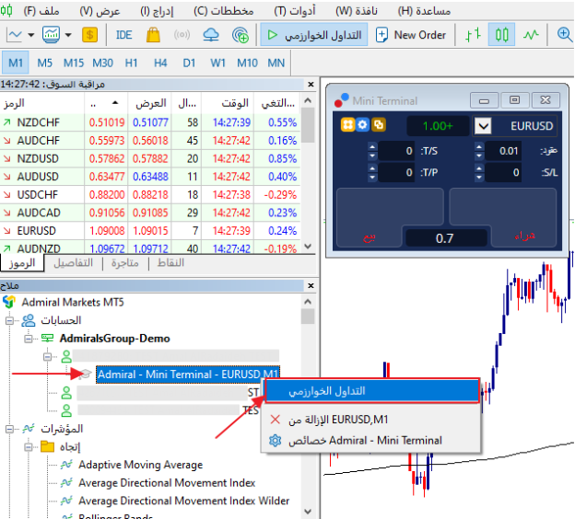Viewport: 575px width, 519px height.
Task: Open the عرض (V) menu
Action: 100,11
